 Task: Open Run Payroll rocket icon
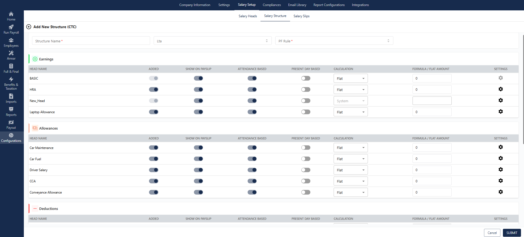point(11,27)
